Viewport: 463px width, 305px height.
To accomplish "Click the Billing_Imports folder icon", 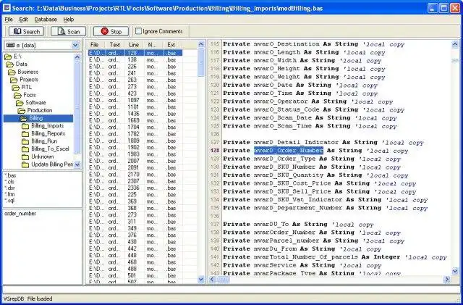I will [25, 126].
